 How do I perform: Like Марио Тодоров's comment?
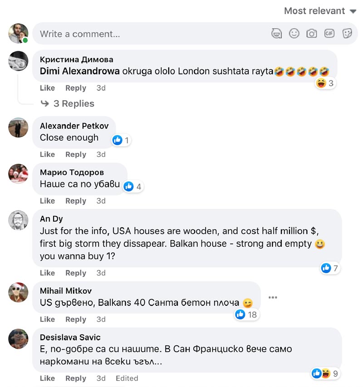tap(47, 201)
